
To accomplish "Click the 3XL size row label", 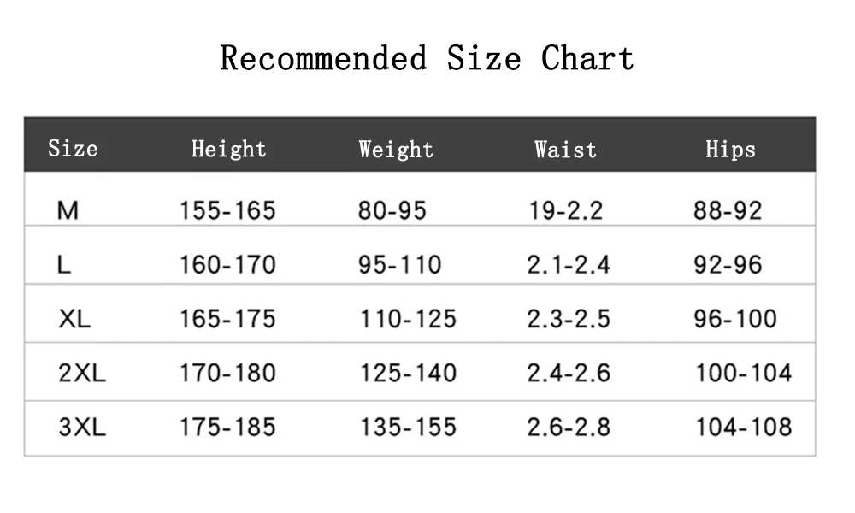I will 82,427.
